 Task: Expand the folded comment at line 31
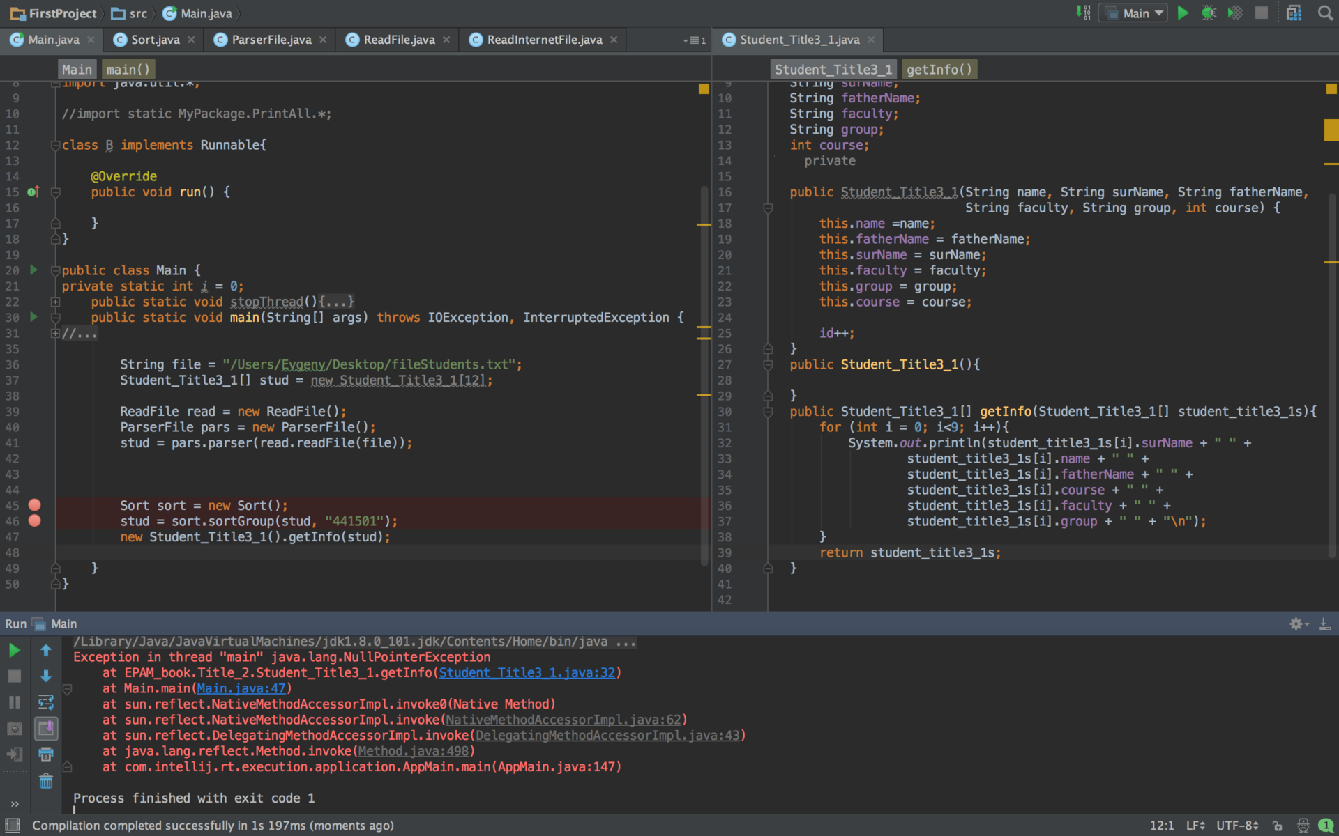pyautogui.click(x=55, y=333)
